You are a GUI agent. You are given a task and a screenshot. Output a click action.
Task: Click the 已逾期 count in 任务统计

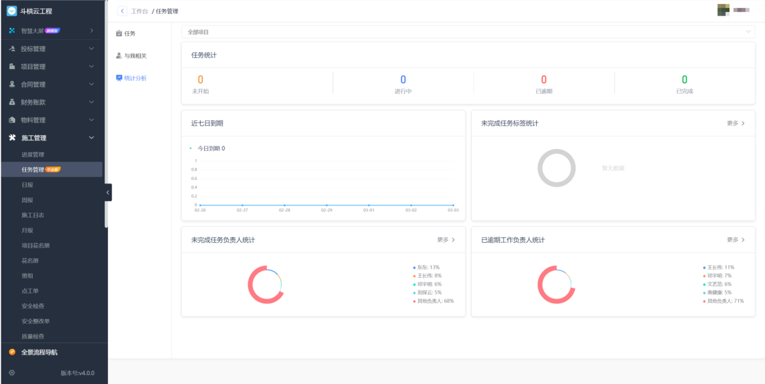tap(543, 80)
